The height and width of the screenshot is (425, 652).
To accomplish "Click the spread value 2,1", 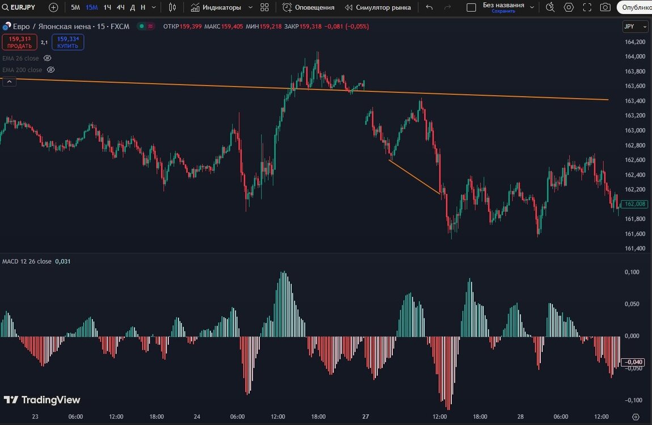I will 44,42.
